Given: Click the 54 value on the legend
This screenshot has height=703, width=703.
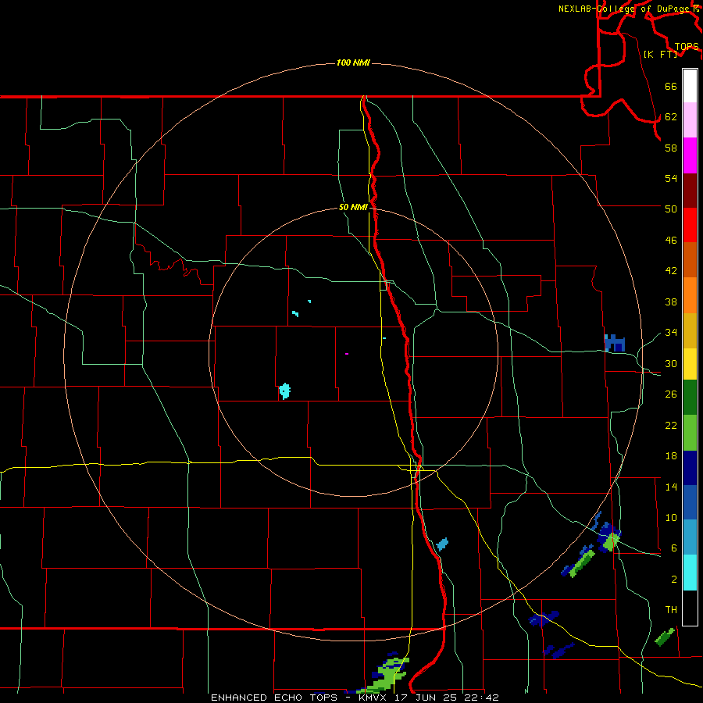Looking at the screenshot, I should [671, 178].
